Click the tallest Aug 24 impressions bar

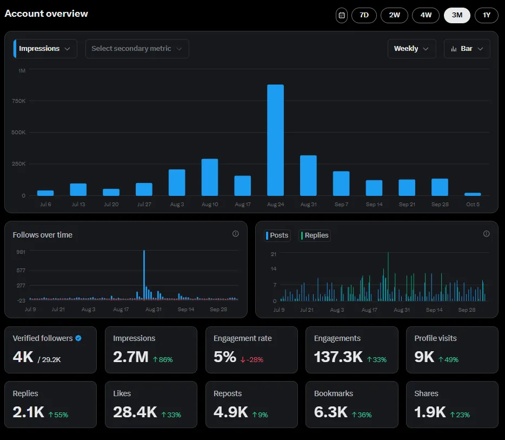275,140
